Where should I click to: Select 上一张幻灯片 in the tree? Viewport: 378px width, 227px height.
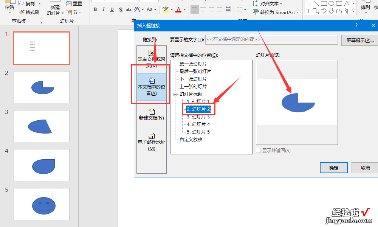point(193,86)
